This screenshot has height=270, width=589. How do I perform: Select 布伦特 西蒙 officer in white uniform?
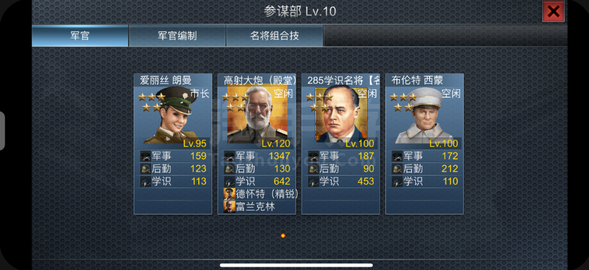[424, 115]
